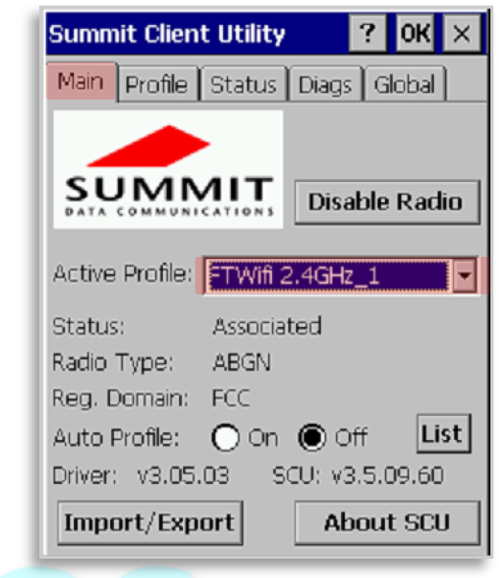The width and height of the screenshot is (499, 578).
Task: Click the Associated status text
Action: [x=267, y=326]
